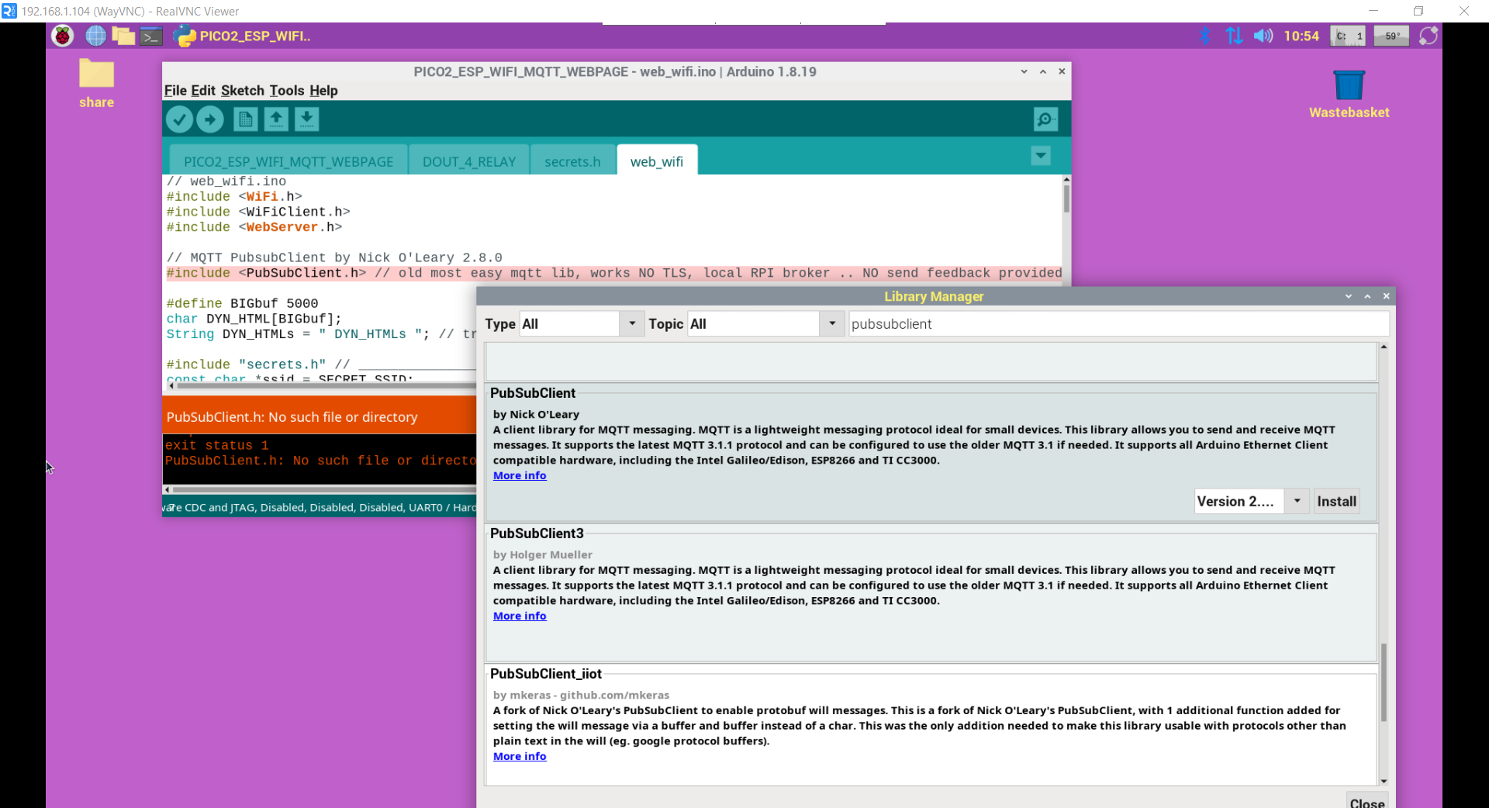
Task: Click the volume speaker tray icon
Action: [1263, 36]
